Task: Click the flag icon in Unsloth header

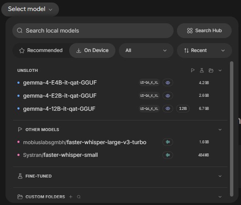Action: click(193, 71)
